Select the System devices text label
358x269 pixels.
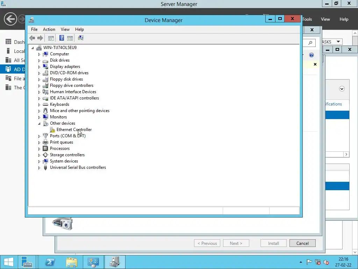(64, 161)
